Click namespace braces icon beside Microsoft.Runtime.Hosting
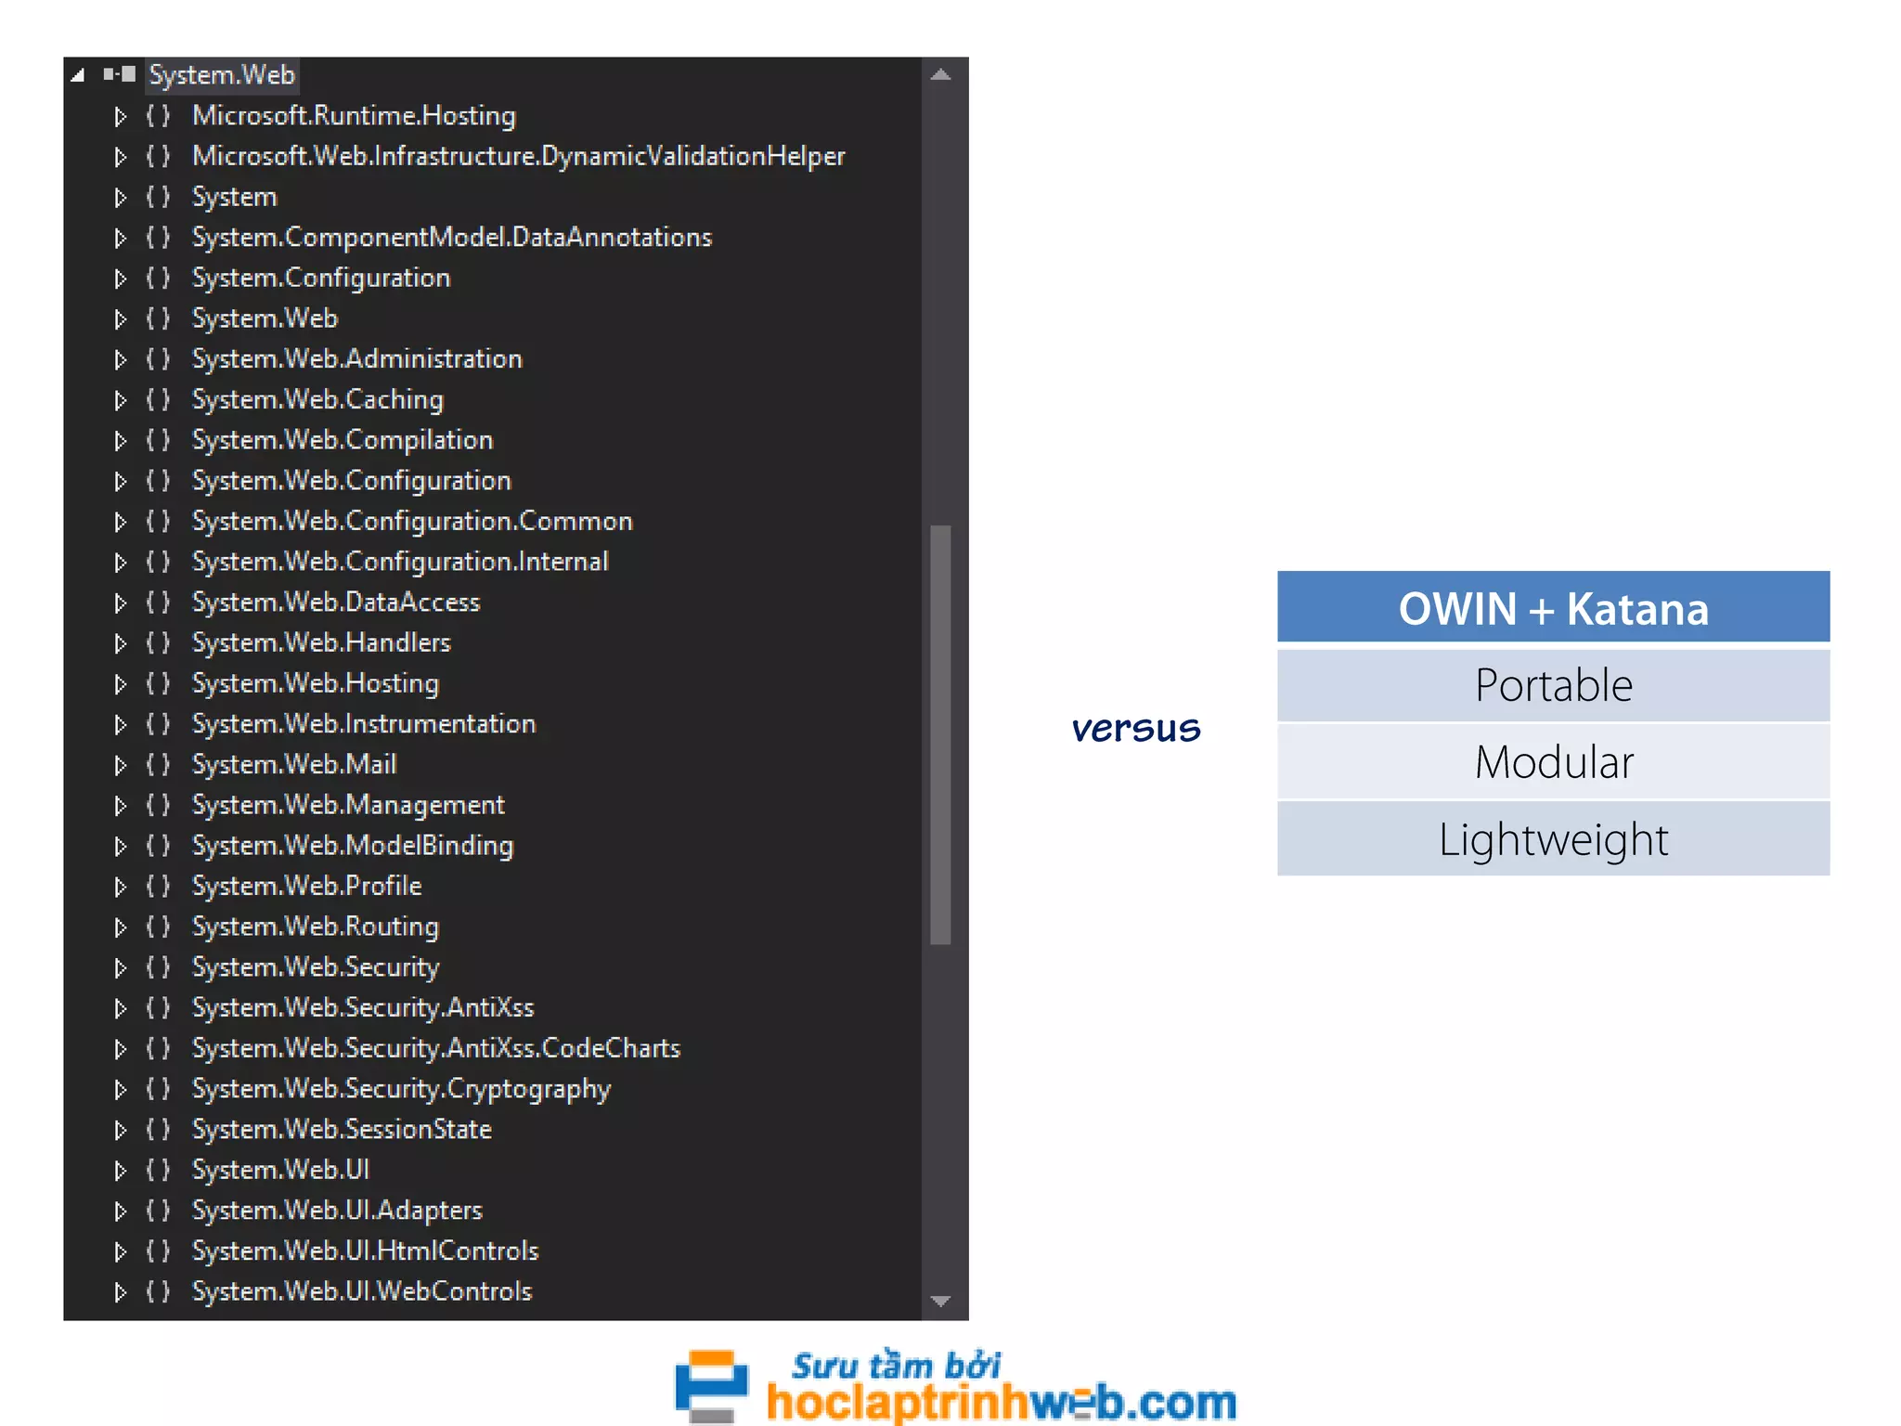1901x1426 pixels. [158, 116]
